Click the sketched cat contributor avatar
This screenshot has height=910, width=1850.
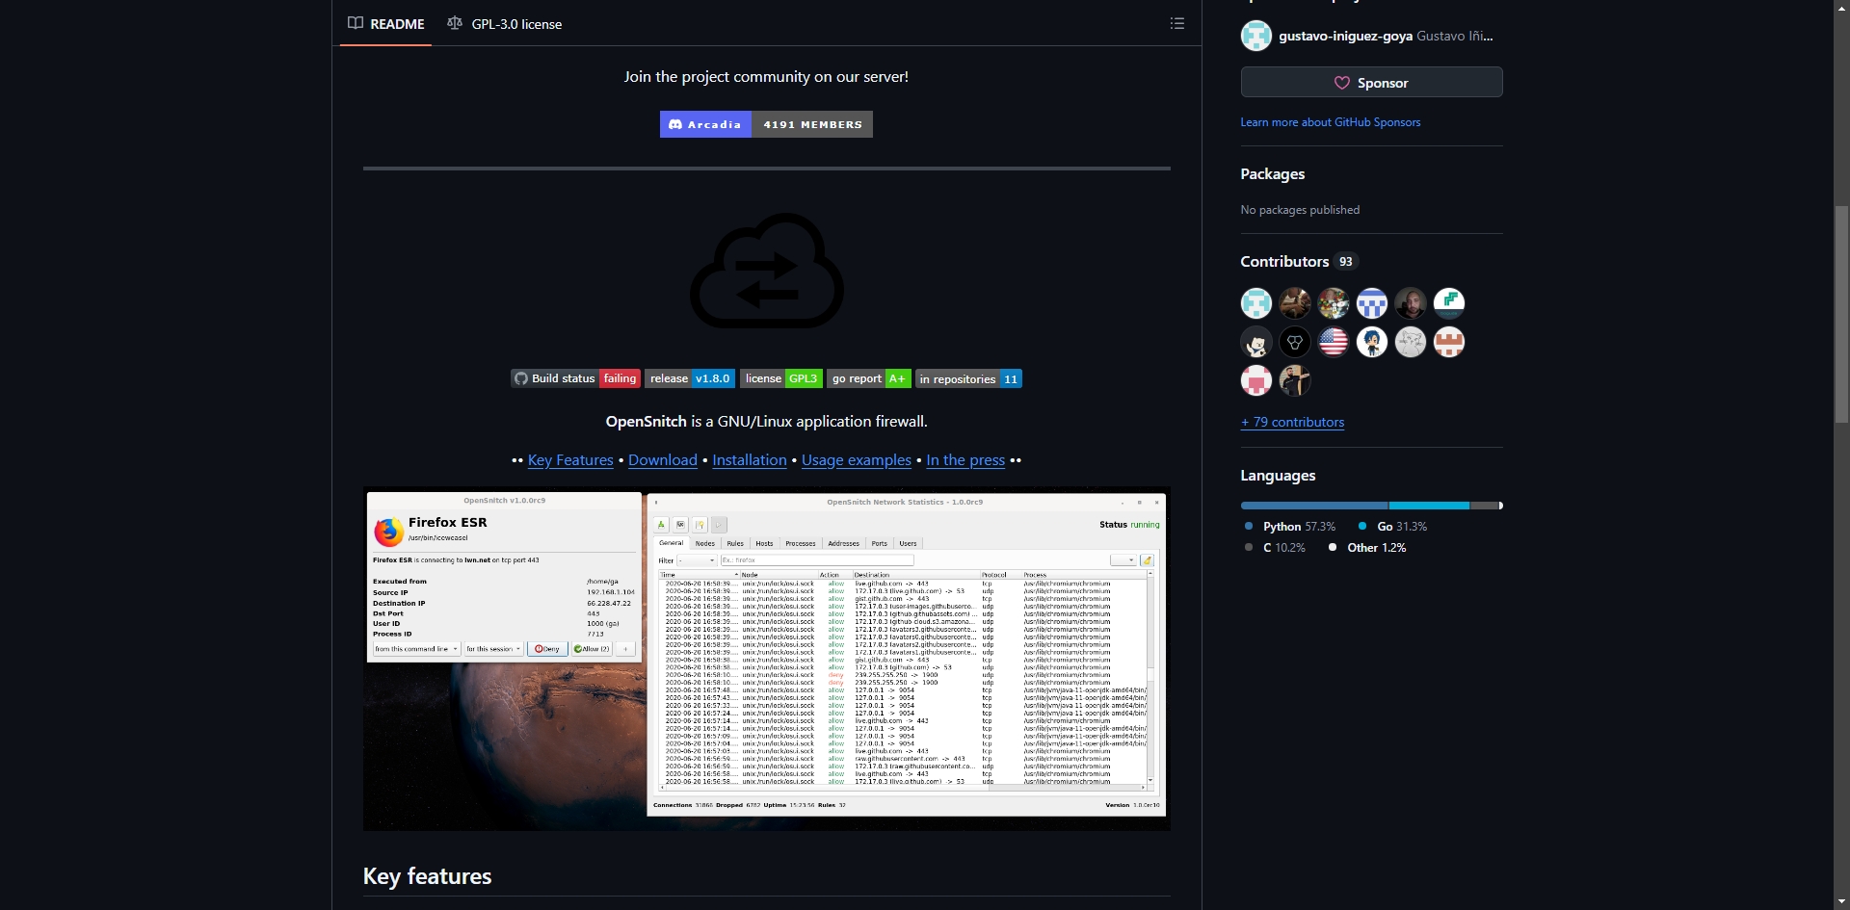[1411, 342]
